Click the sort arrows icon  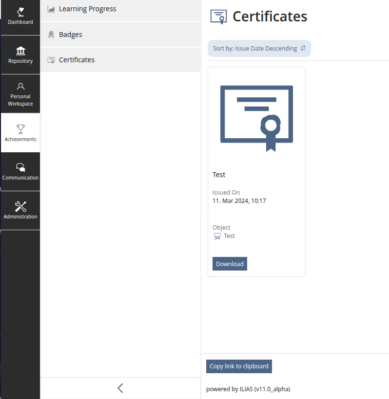coord(303,48)
